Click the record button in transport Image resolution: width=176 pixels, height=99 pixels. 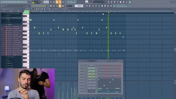[42, 2]
